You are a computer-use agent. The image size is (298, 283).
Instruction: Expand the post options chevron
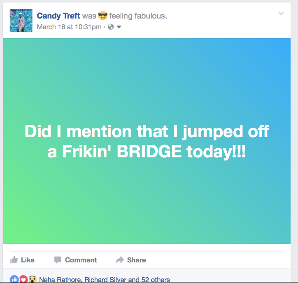click(x=281, y=13)
